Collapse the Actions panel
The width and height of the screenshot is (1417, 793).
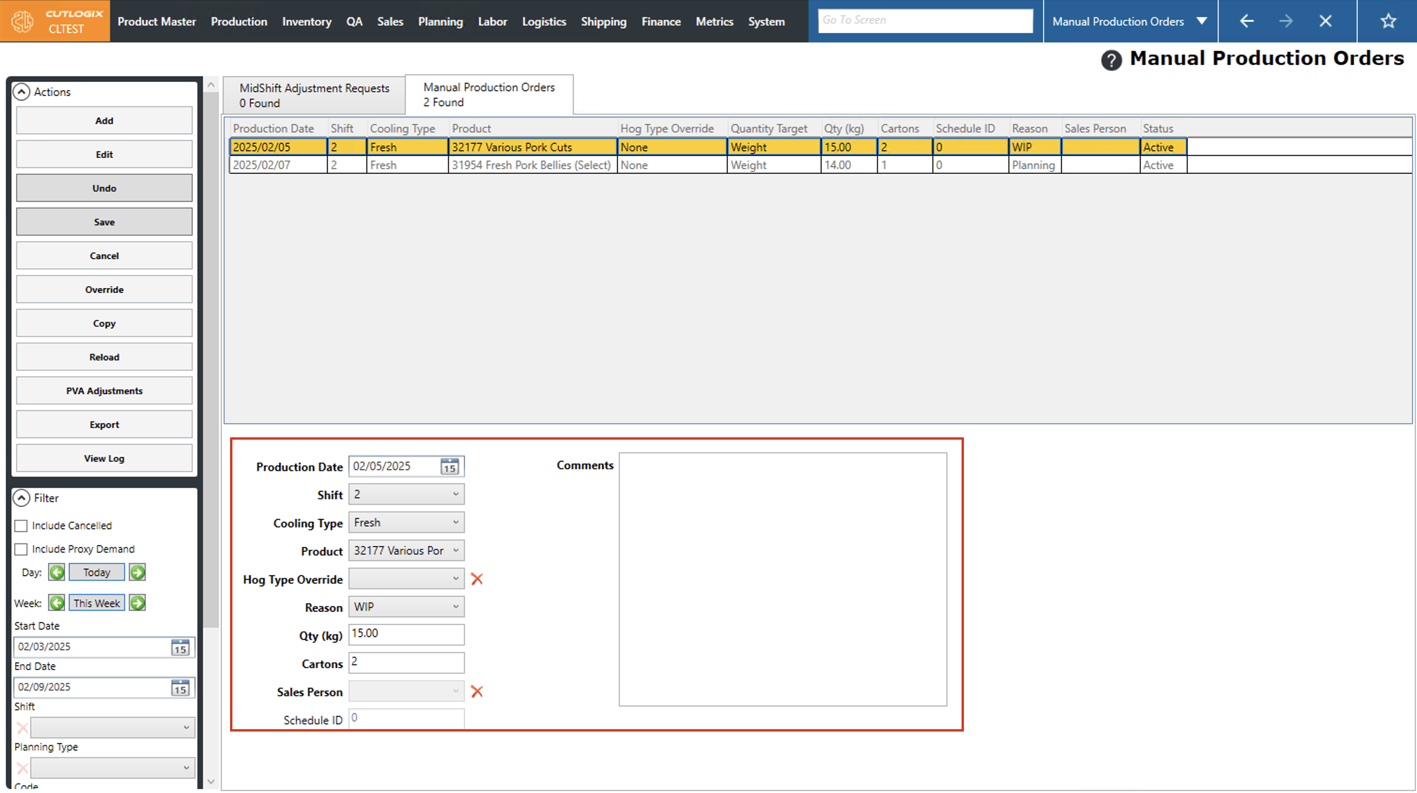pos(22,92)
